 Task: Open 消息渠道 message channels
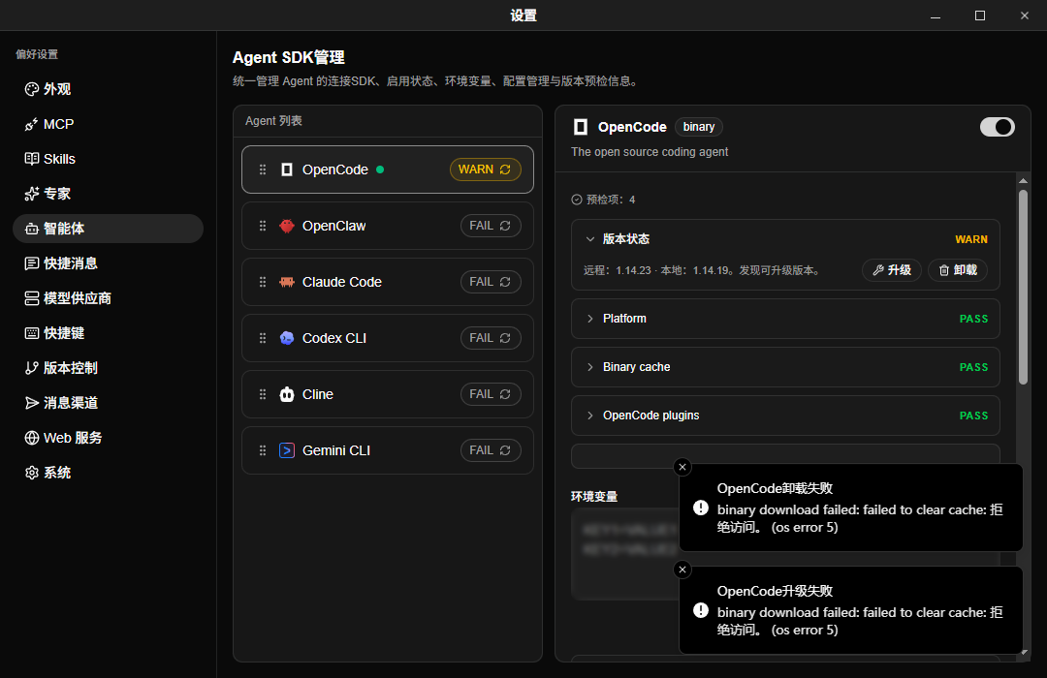(109, 402)
